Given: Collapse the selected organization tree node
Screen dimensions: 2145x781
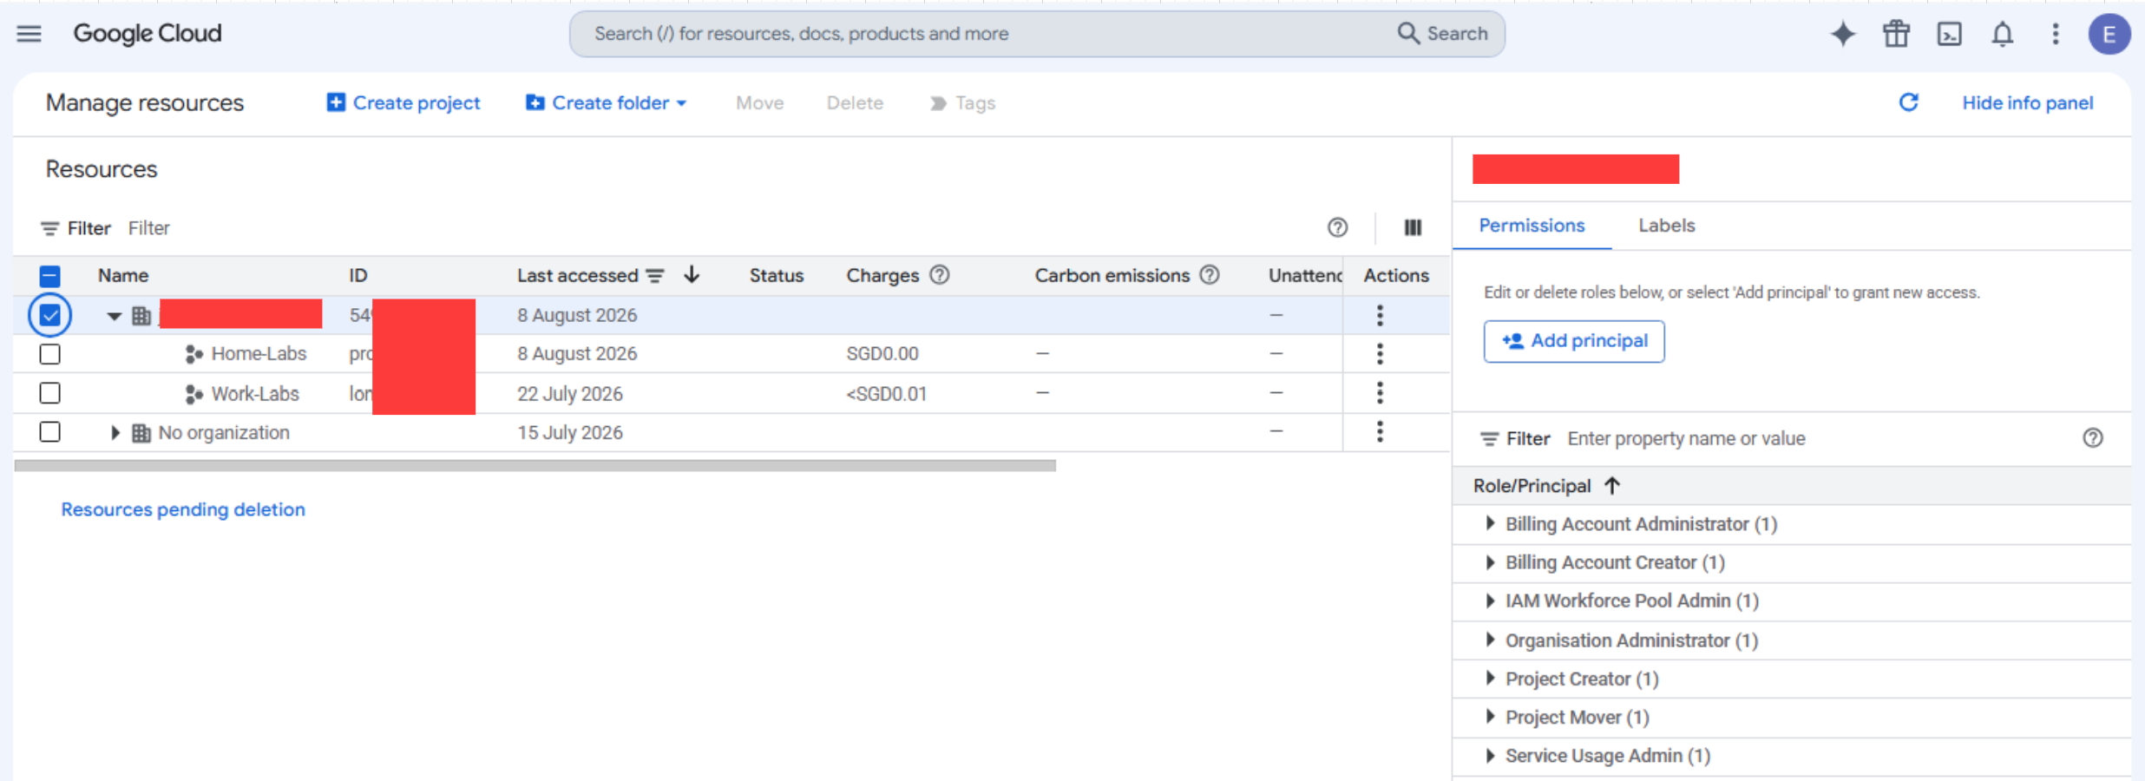Looking at the screenshot, I should tap(114, 316).
